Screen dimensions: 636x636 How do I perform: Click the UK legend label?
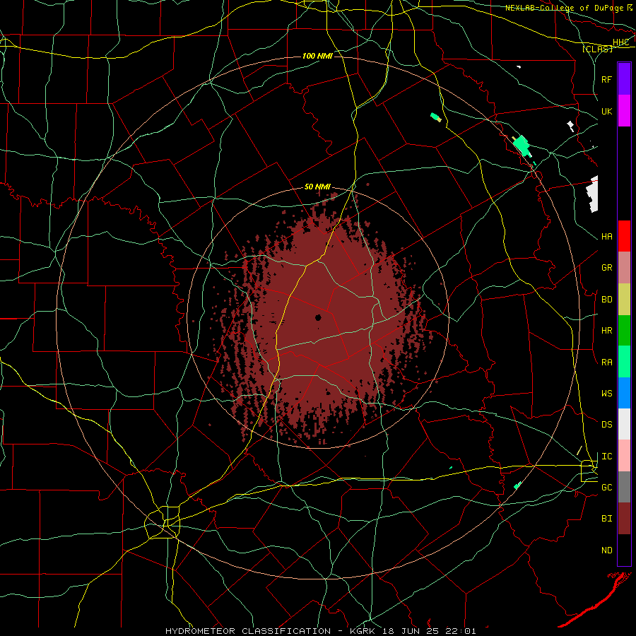[607, 111]
